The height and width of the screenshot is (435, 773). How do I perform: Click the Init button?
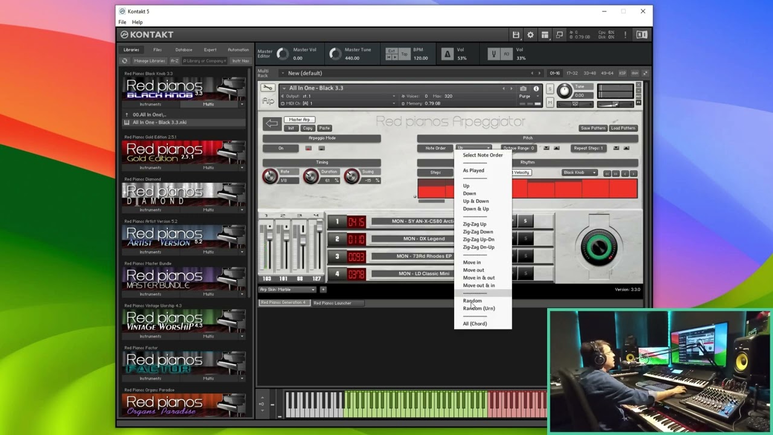point(291,128)
